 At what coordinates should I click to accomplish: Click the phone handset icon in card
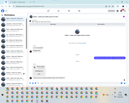(x=35, y=67)
